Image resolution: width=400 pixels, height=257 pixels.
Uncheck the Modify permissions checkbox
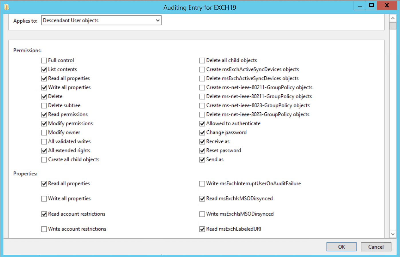tap(44, 123)
